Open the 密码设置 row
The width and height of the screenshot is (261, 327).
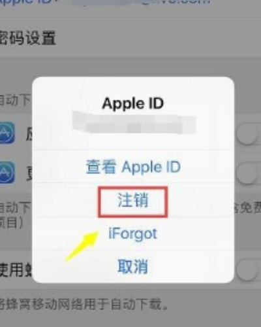click(x=28, y=38)
